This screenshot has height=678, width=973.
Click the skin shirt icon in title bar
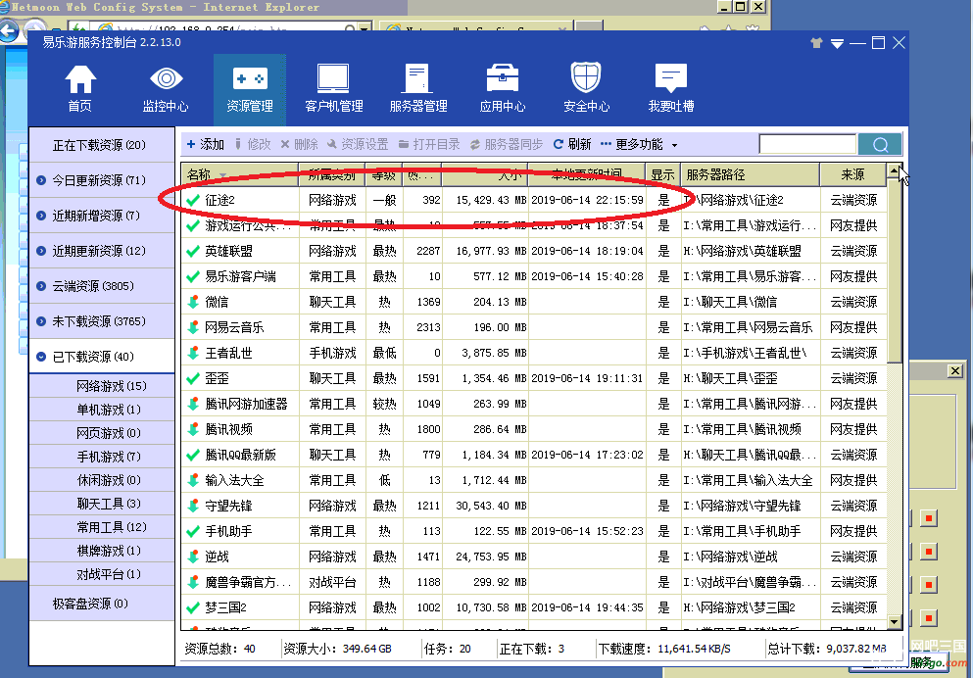(x=816, y=43)
